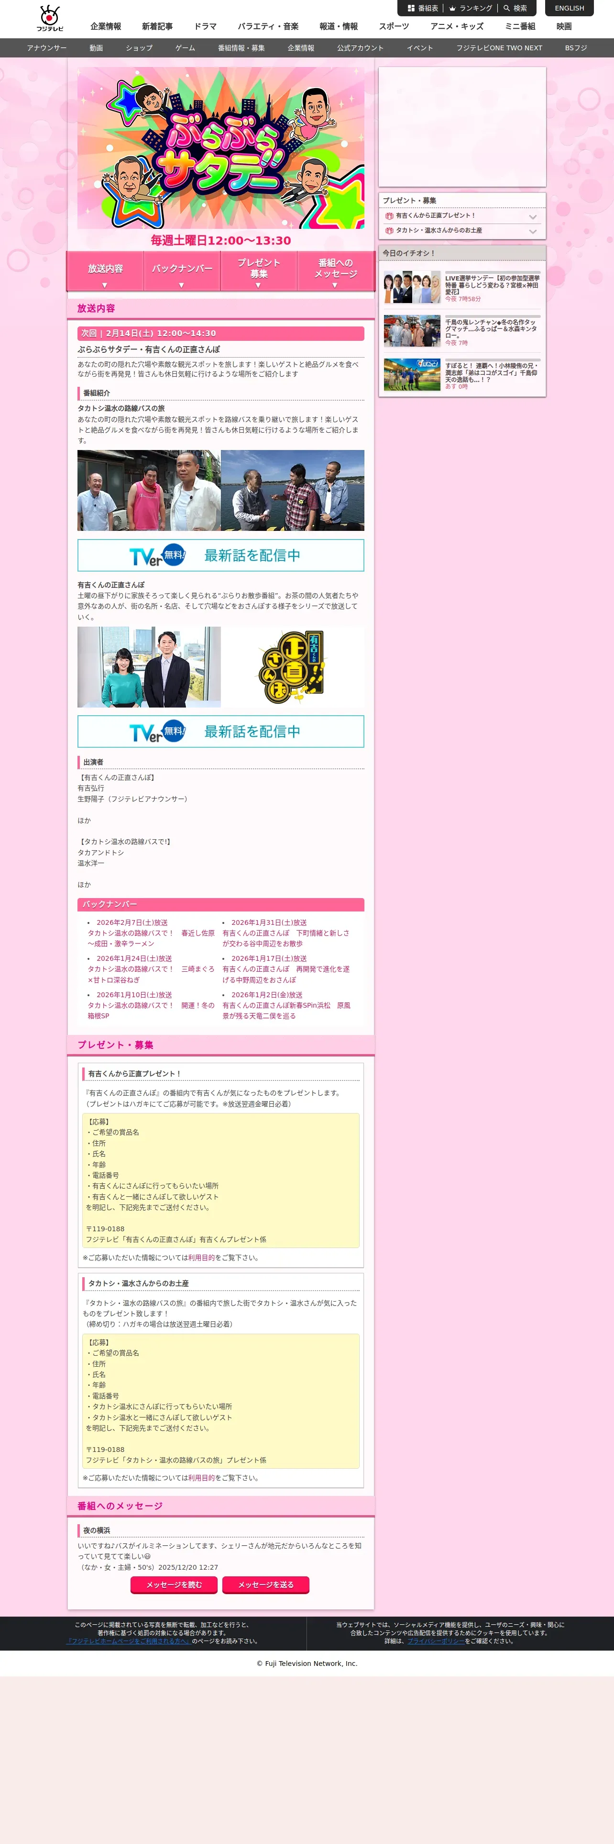Select the 夜の横浜 message title

(97, 1530)
